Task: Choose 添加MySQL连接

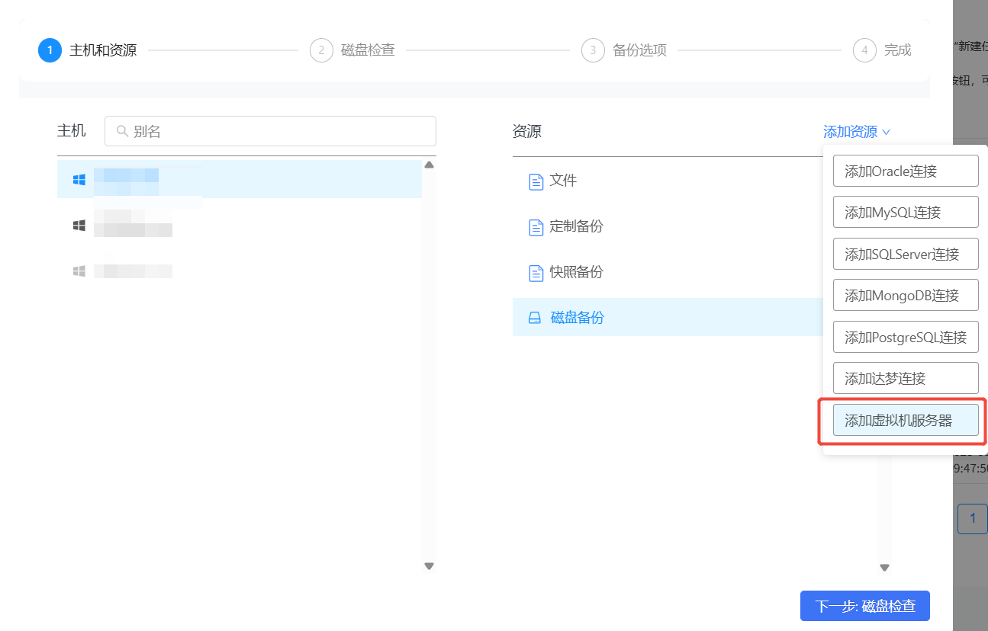Action: pyautogui.click(x=906, y=212)
